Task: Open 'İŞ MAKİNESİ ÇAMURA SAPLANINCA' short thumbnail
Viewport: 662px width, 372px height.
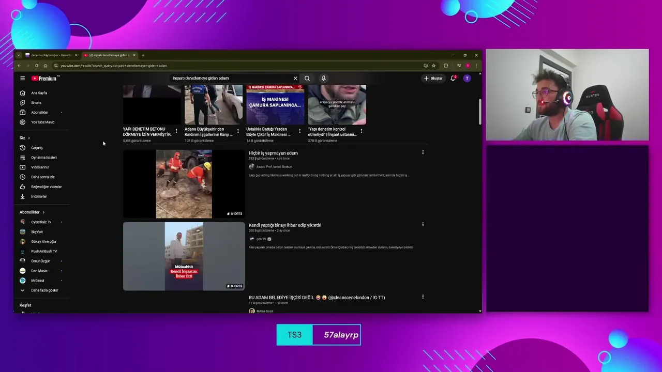Action: point(275,104)
